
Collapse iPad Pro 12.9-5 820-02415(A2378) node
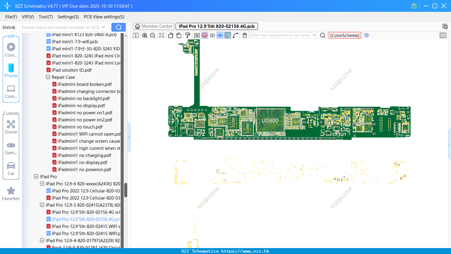coord(42,205)
